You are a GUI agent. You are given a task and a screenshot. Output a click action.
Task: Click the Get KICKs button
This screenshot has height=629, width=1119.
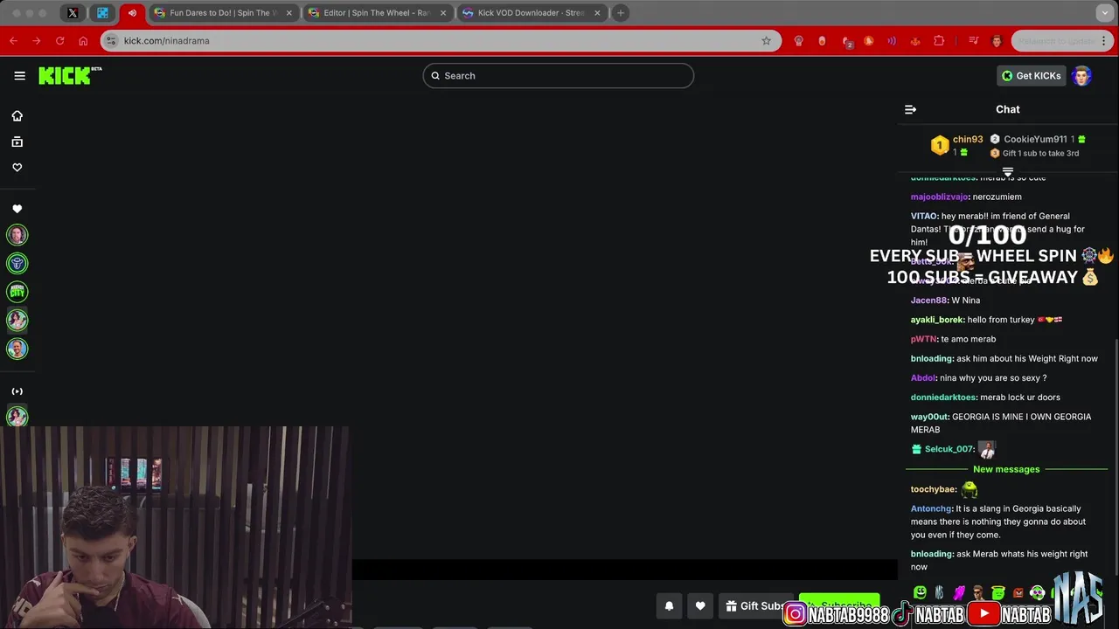point(1031,76)
